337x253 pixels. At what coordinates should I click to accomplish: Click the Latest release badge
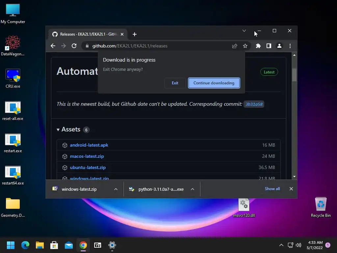(269, 72)
